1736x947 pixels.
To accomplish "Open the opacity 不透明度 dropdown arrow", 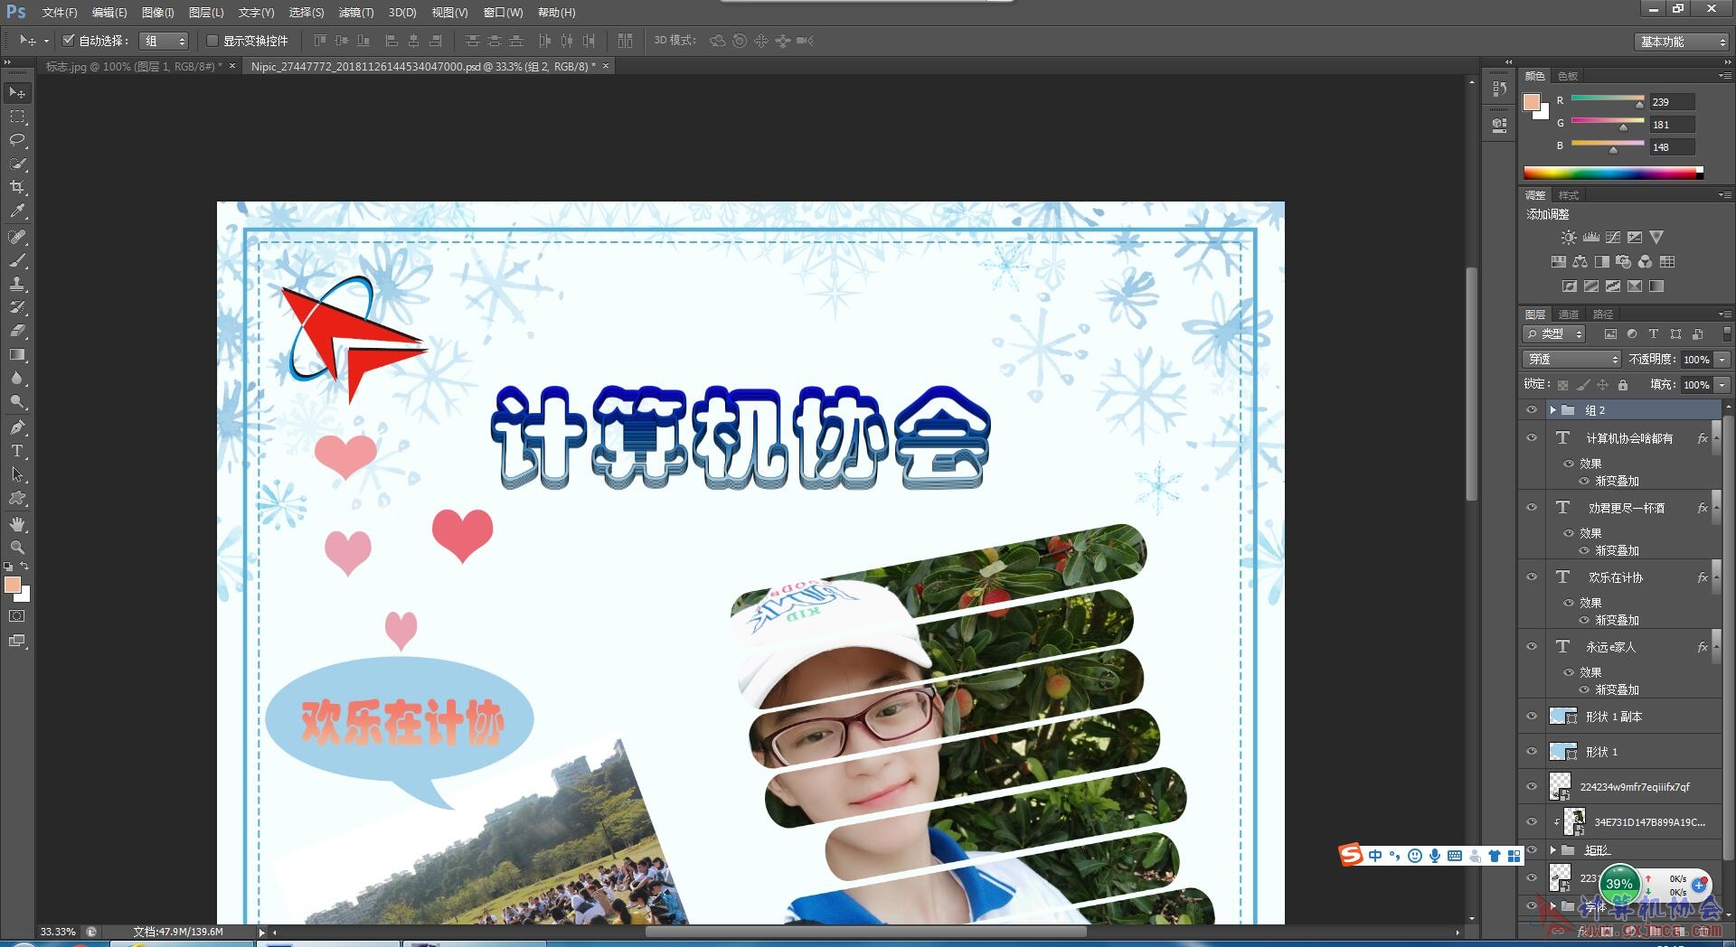I will [1722, 360].
